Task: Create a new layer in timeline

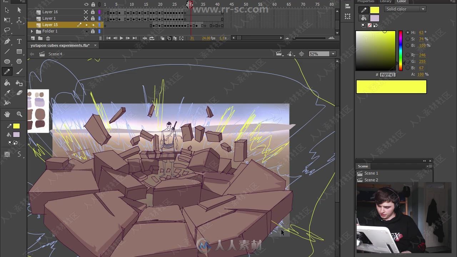Action: [x=33, y=38]
